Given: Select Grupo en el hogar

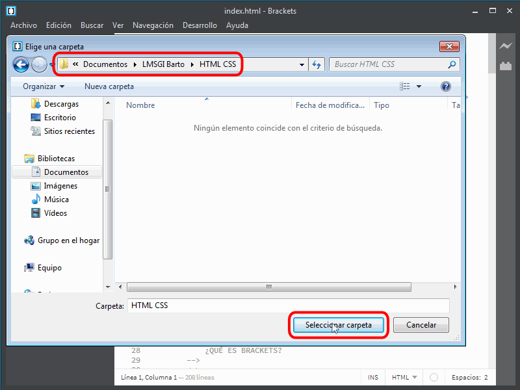Looking at the screenshot, I should 68,240.
